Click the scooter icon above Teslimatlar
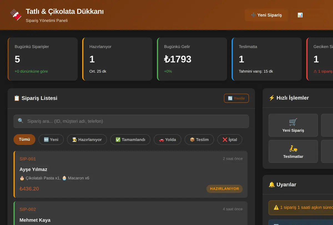 click(293, 148)
